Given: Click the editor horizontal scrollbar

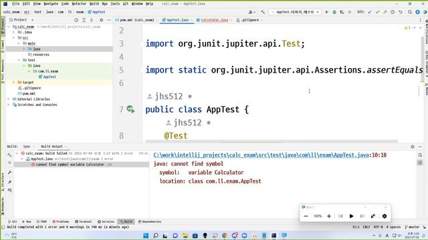Looking at the screenshot, I should pyautogui.click(x=272, y=141).
